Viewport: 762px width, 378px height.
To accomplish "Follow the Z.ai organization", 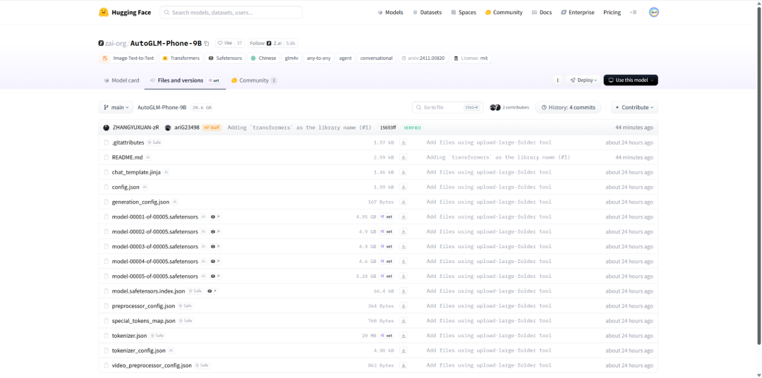I will coord(257,43).
